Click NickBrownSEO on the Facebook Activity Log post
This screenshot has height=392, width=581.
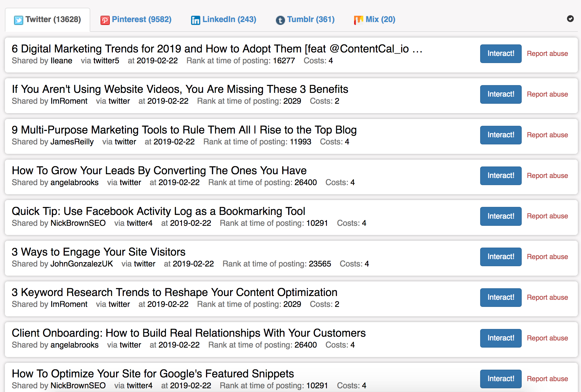coord(78,223)
